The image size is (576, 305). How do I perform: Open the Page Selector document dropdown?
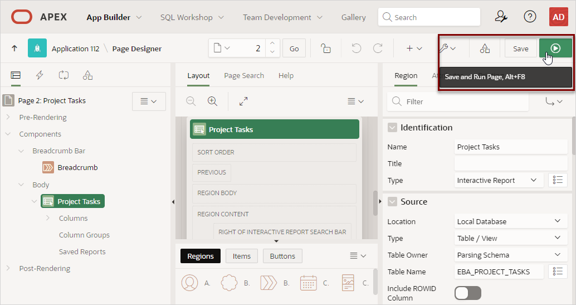point(222,48)
